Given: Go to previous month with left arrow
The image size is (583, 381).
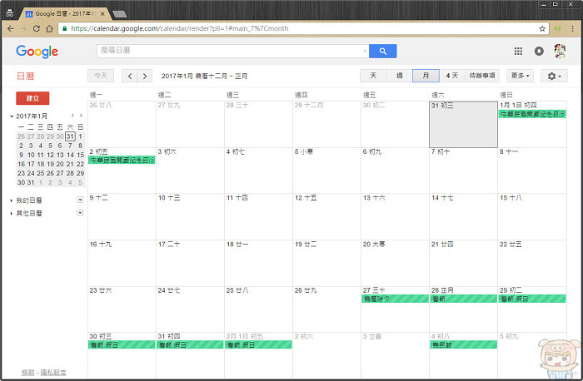Looking at the screenshot, I should pos(130,77).
